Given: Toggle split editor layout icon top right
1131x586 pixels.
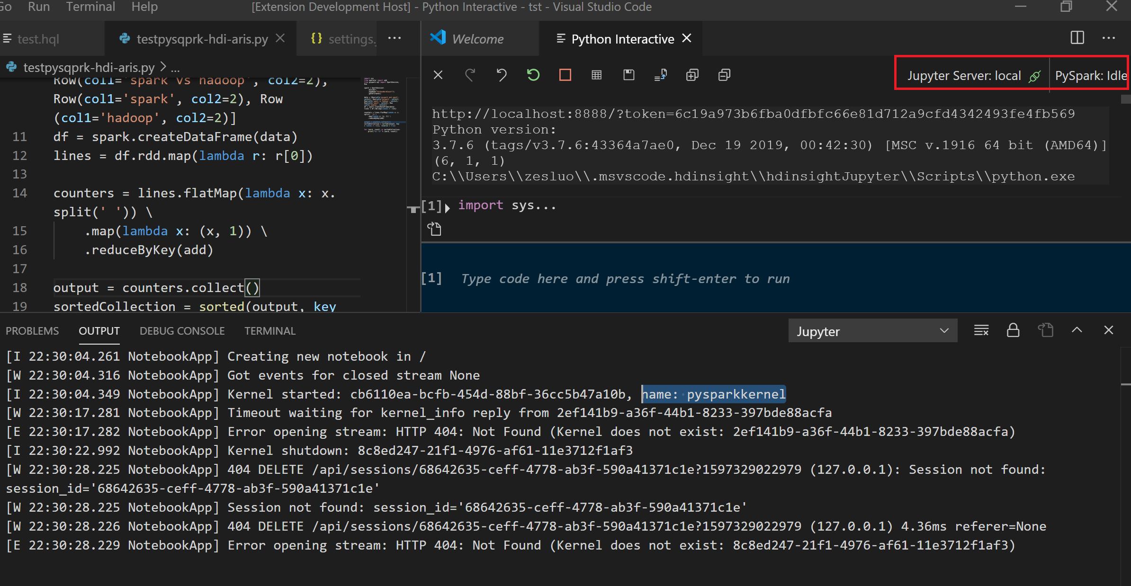Looking at the screenshot, I should pos(1077,38).
